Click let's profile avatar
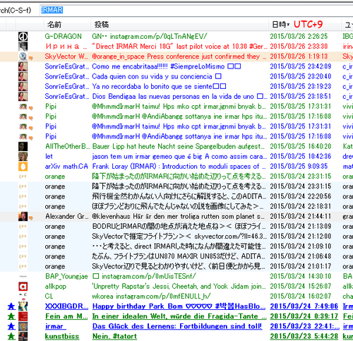 click(23, 157)
